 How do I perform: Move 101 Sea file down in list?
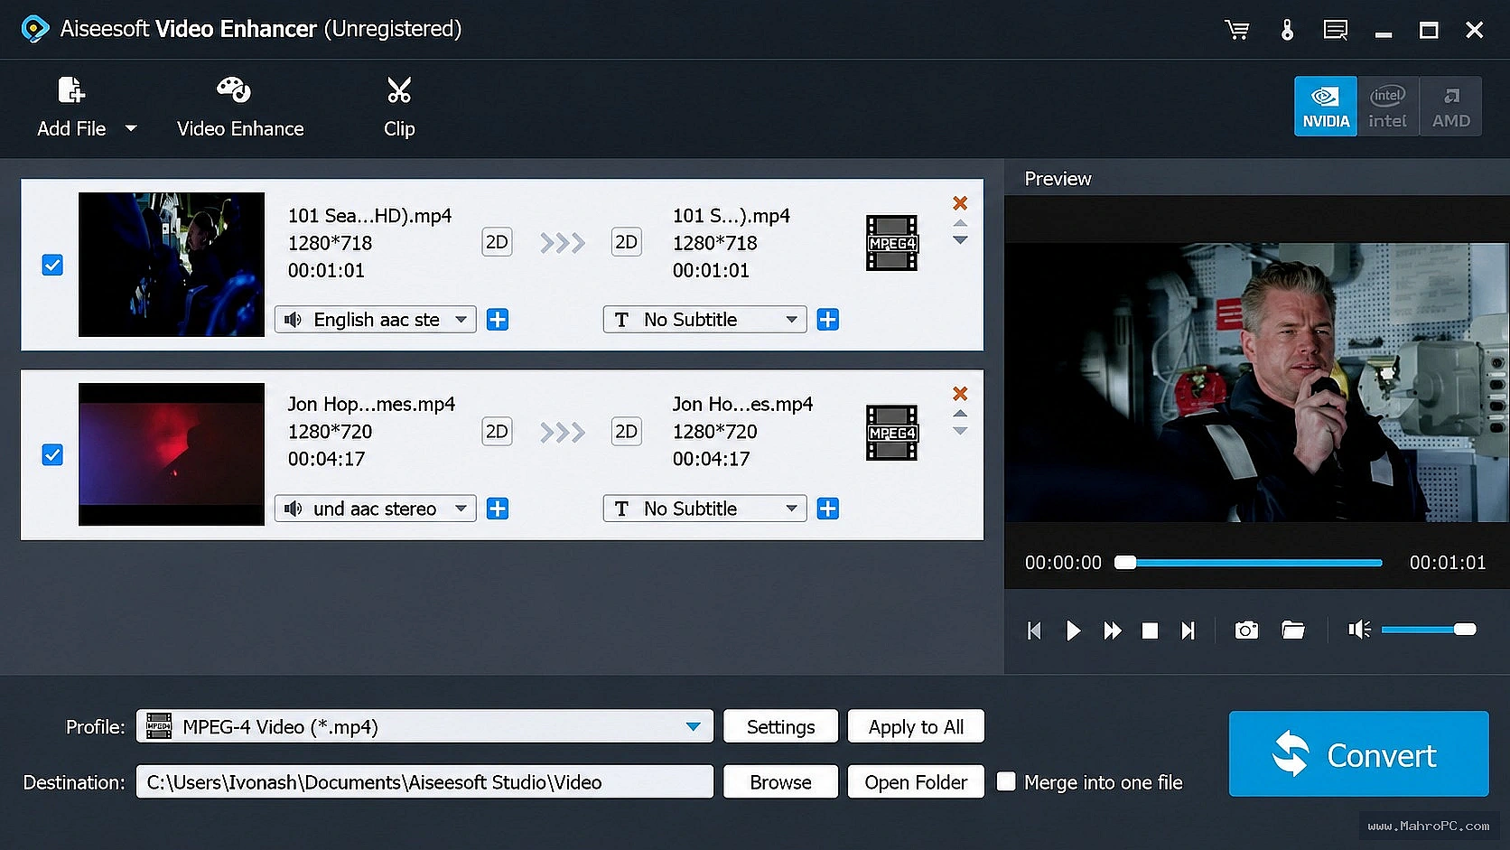point(960,240)
